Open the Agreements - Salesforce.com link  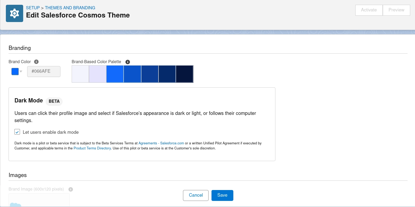161,143
